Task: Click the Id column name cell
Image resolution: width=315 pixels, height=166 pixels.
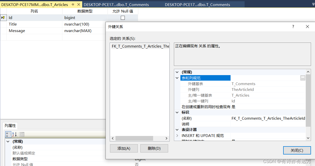Action: point(34,18)
